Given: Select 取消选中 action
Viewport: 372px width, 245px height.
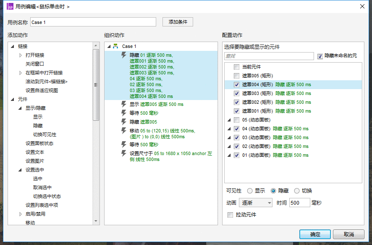Looking at the screenshot, I should click(x=42, y=187).
